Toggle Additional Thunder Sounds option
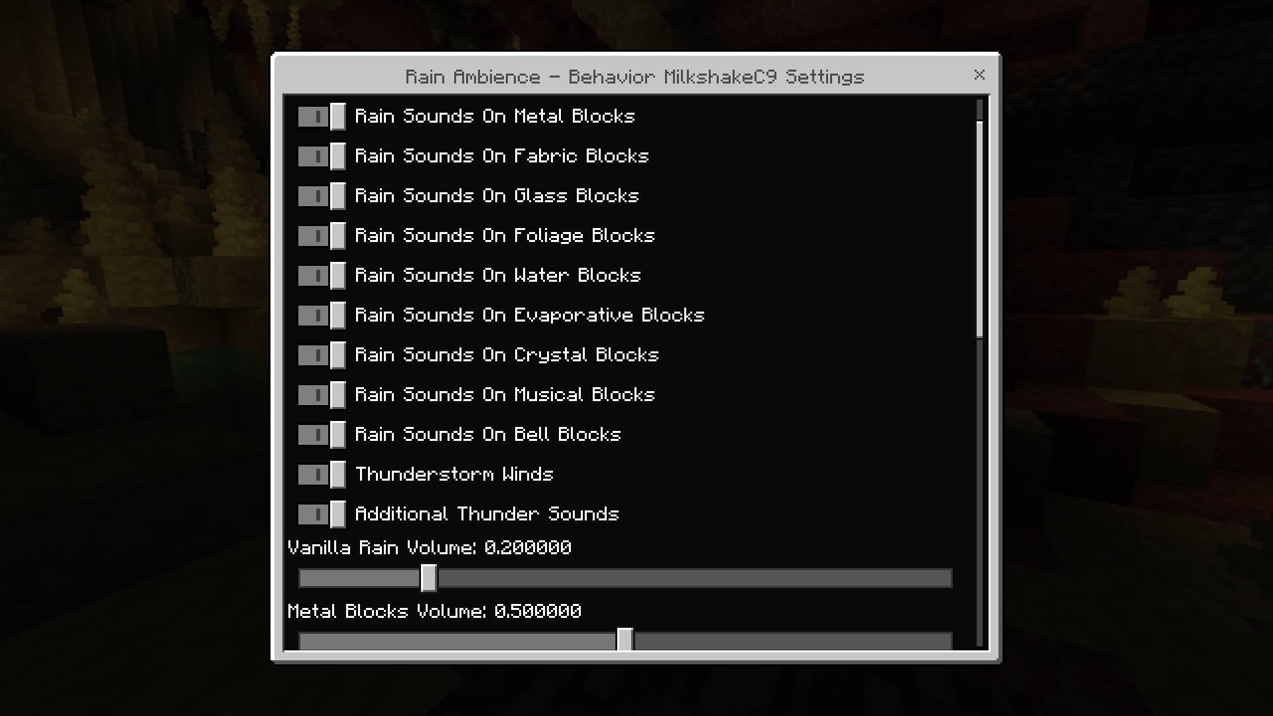Screen dimensions: 1273x716 coord(322,514)
